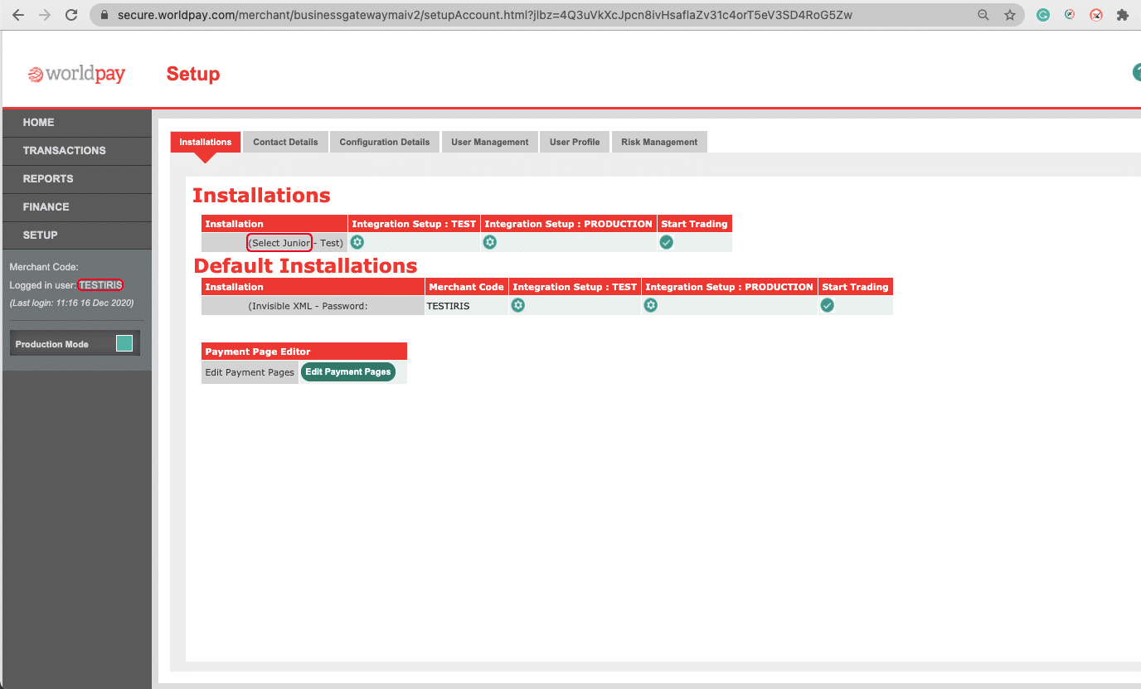Click the Worldpay logo
Image resolution: width=1141 pixels, height=689 pixels.
click(76, 75)
